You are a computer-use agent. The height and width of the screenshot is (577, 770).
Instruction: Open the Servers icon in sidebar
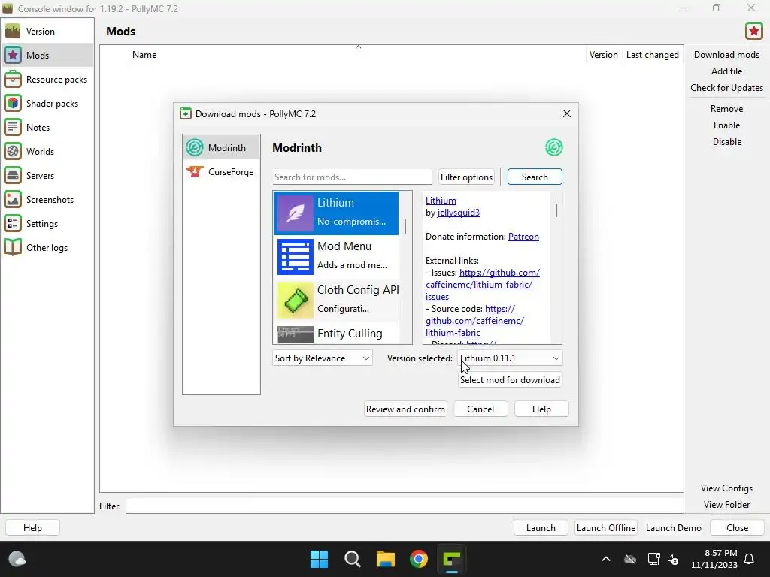[13, 176]
